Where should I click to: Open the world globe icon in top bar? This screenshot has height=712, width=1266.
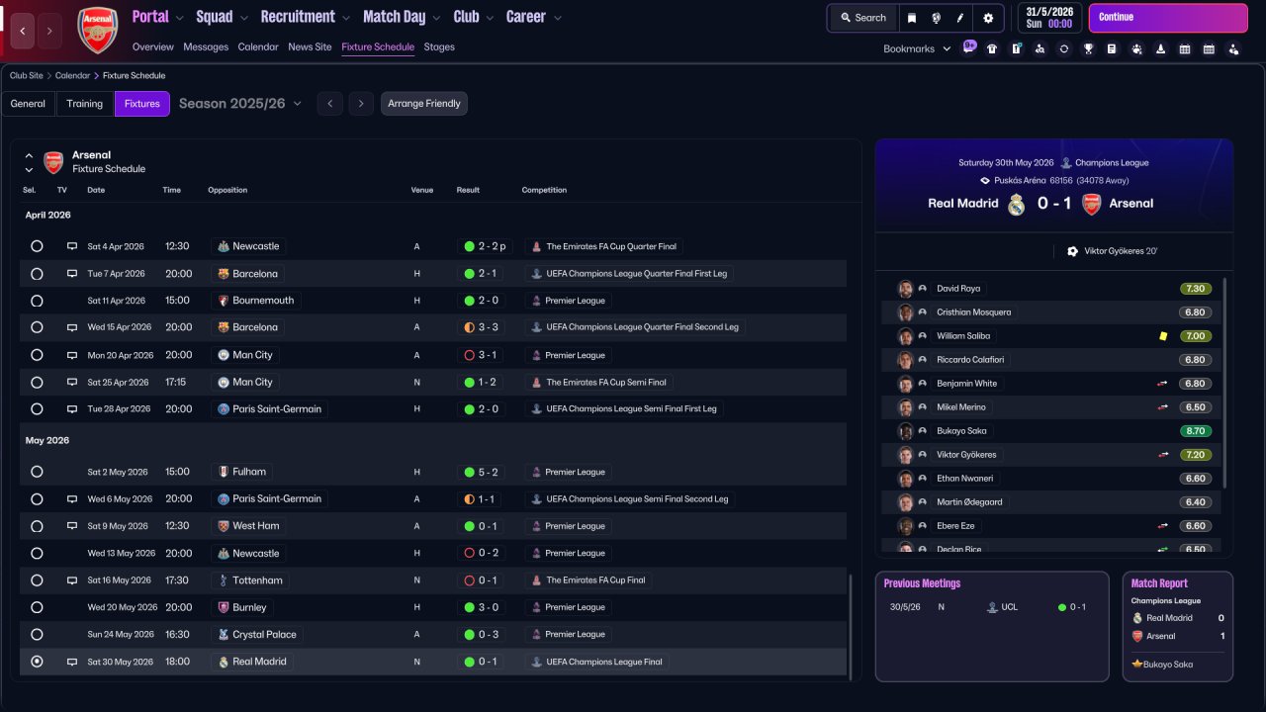click(936, 18)
